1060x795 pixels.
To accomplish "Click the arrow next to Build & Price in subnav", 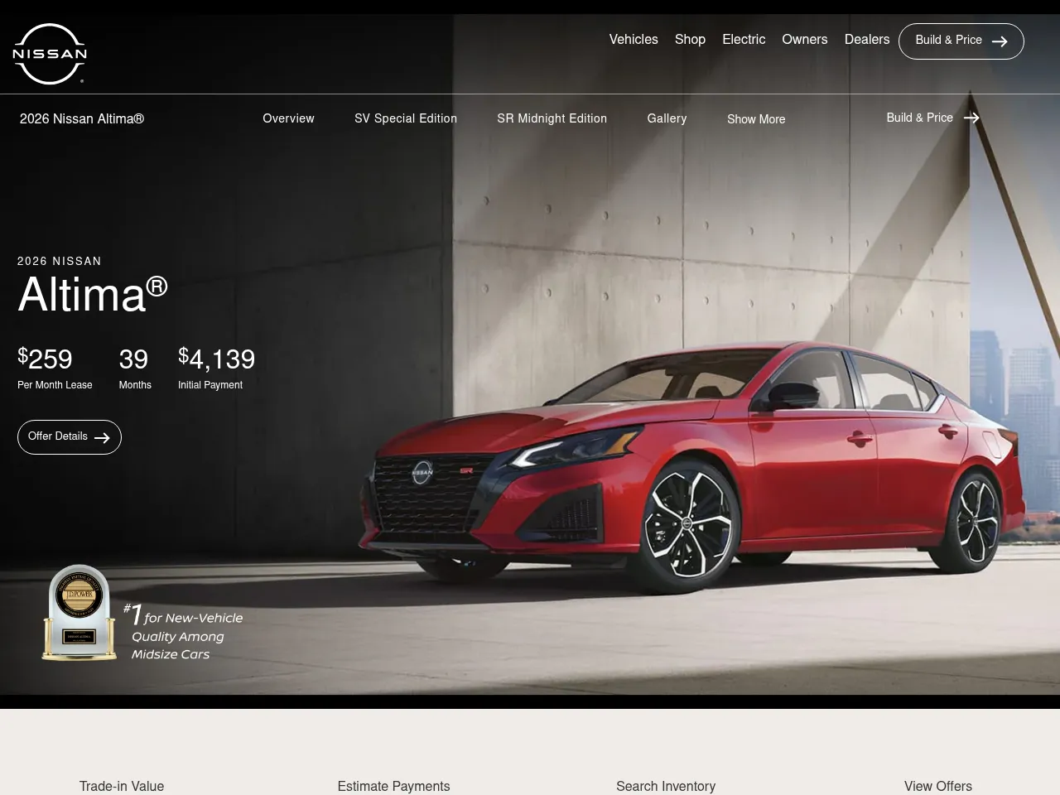I will click(971, 118).
